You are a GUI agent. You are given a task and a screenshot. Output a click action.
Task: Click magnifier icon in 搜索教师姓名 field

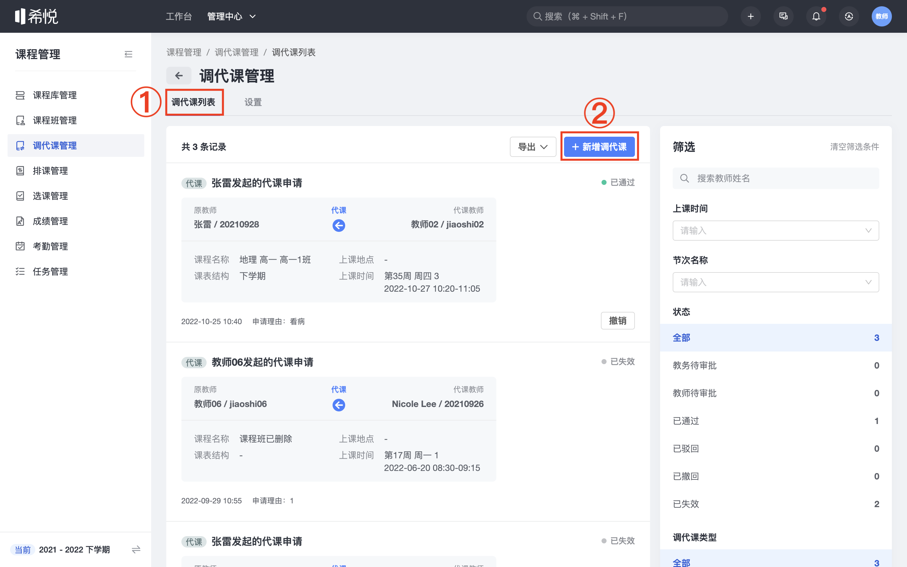[684, 178]
